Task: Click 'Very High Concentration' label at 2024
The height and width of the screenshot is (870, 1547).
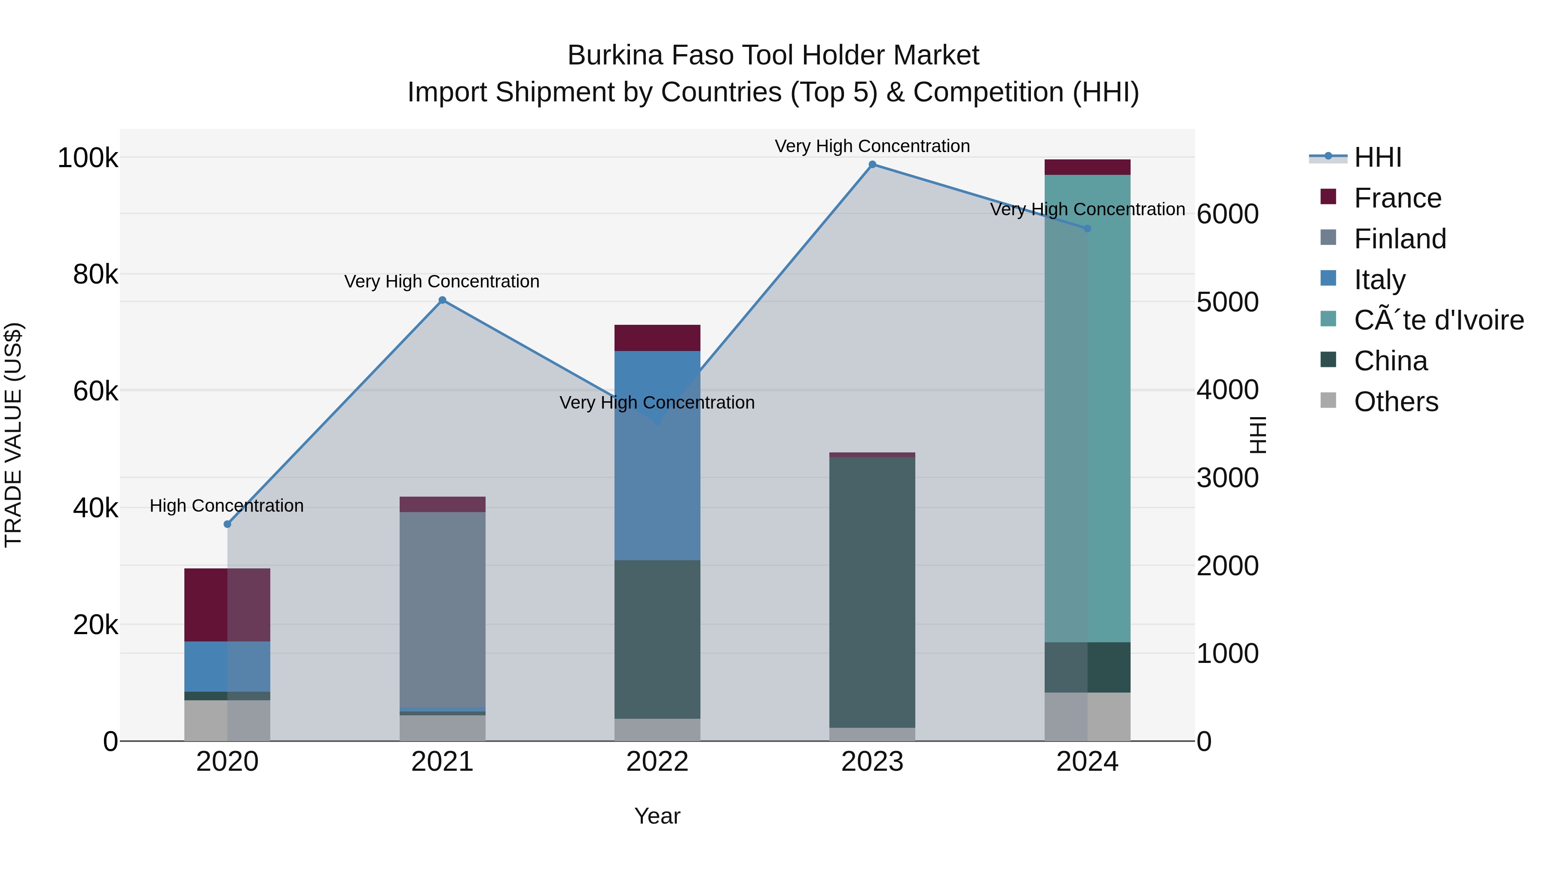Action: (1088, 210)
